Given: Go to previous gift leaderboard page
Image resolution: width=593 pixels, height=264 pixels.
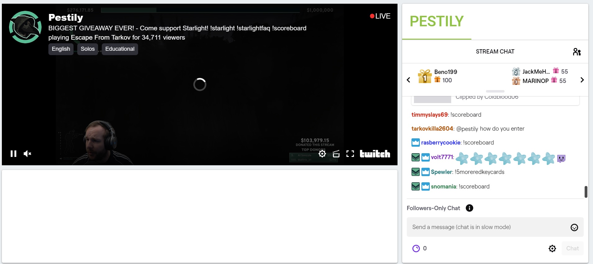Looking at the screenshot, I should [x=408, y=80].
